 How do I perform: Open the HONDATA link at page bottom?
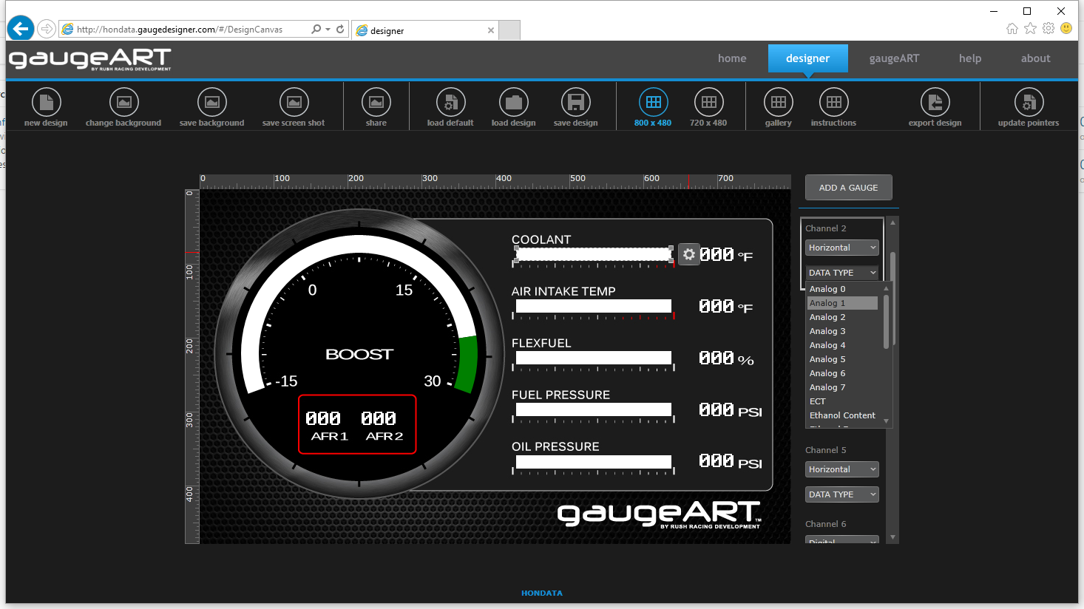point(542,592)
